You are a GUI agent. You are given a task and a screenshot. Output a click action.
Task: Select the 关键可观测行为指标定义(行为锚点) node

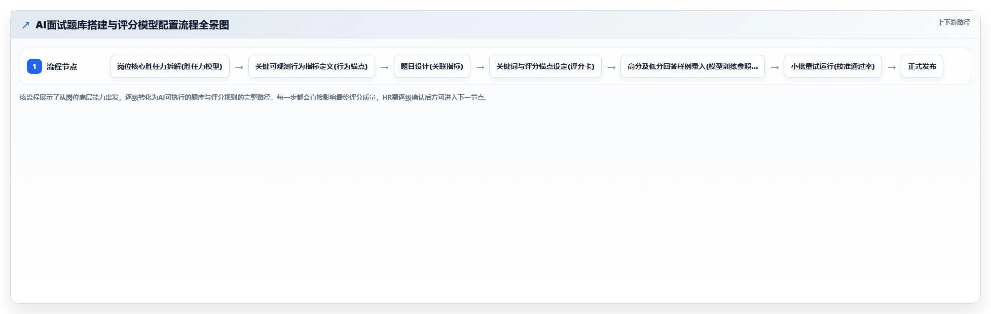312,66
